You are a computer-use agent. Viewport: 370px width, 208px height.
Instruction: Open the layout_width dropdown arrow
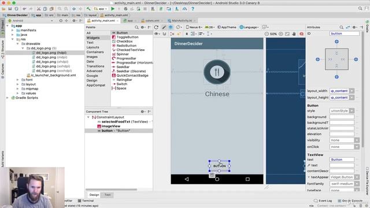352,91
